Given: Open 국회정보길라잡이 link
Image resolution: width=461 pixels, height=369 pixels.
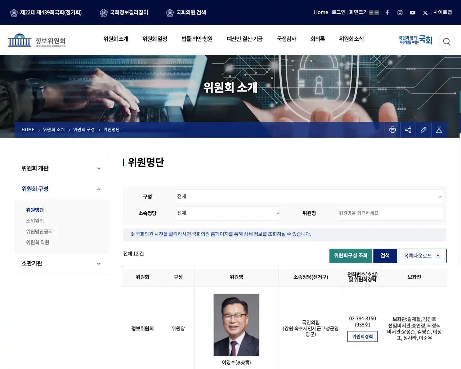Looking at the screenshot, I should pyautogui.click(x=124, y=13).
